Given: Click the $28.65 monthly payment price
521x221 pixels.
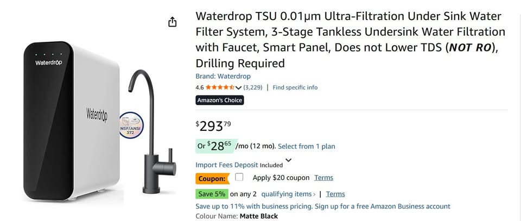Looking at the screenshot, I should [x=219, y=146].
